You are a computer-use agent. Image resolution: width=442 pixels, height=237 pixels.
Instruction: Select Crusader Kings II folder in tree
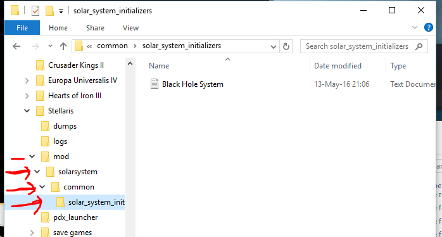click(76, 65)
